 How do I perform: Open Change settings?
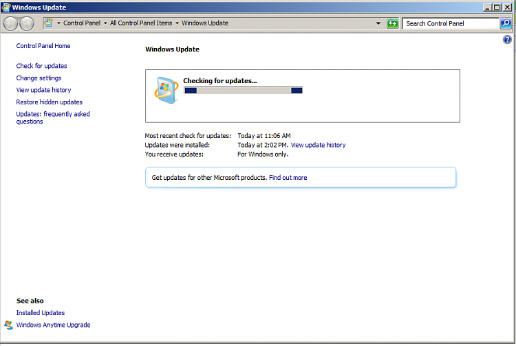pos(39,78)
